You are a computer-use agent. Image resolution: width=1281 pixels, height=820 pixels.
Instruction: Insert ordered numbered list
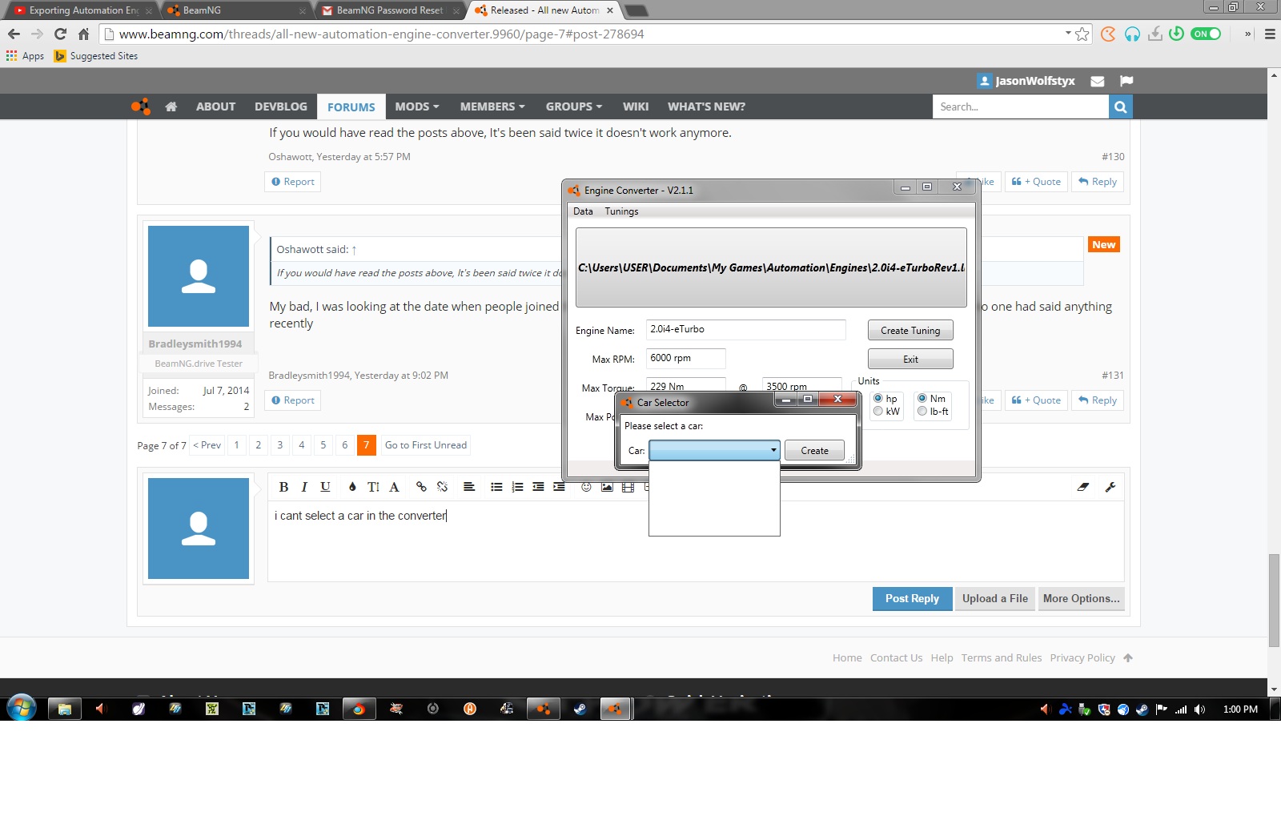coord(517,487)
